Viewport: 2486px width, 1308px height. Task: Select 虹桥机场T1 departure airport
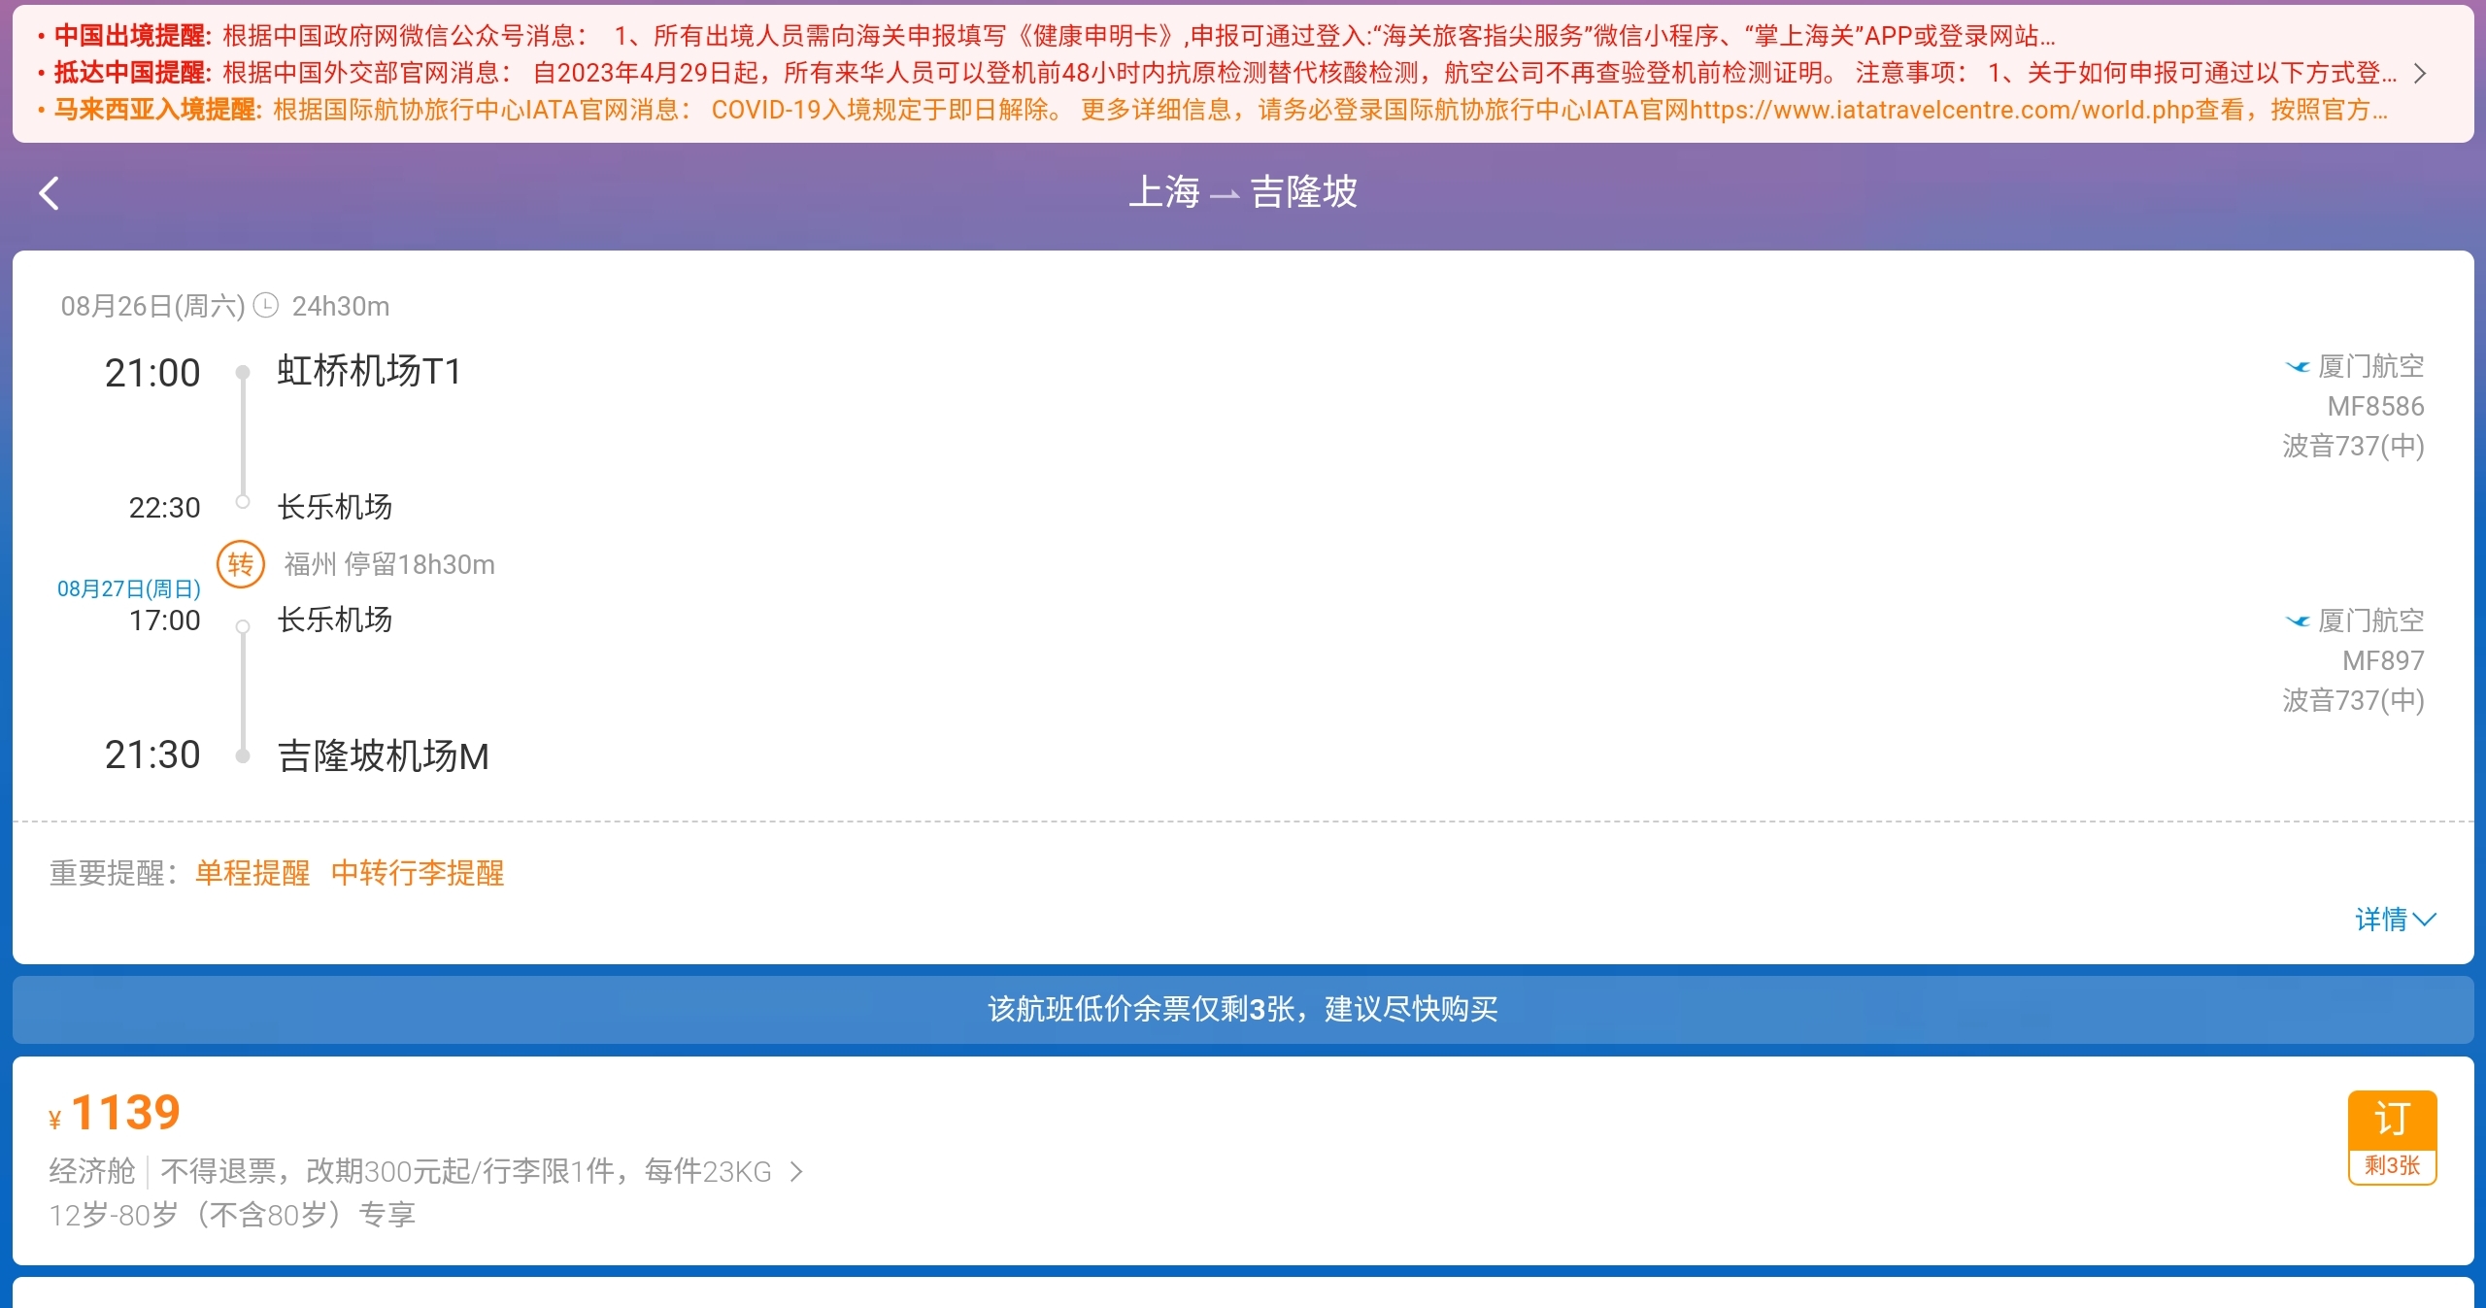[369, 371]
